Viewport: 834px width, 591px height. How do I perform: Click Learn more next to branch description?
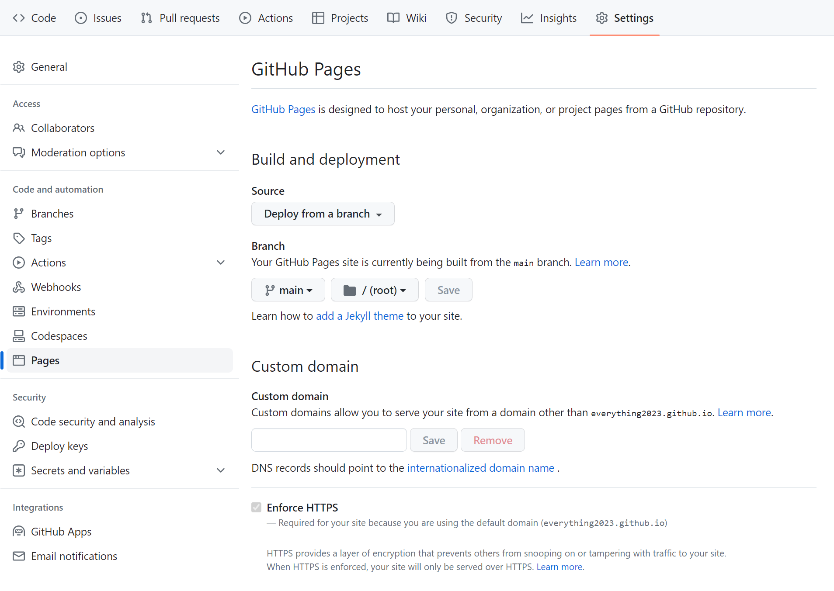[601, 262]
